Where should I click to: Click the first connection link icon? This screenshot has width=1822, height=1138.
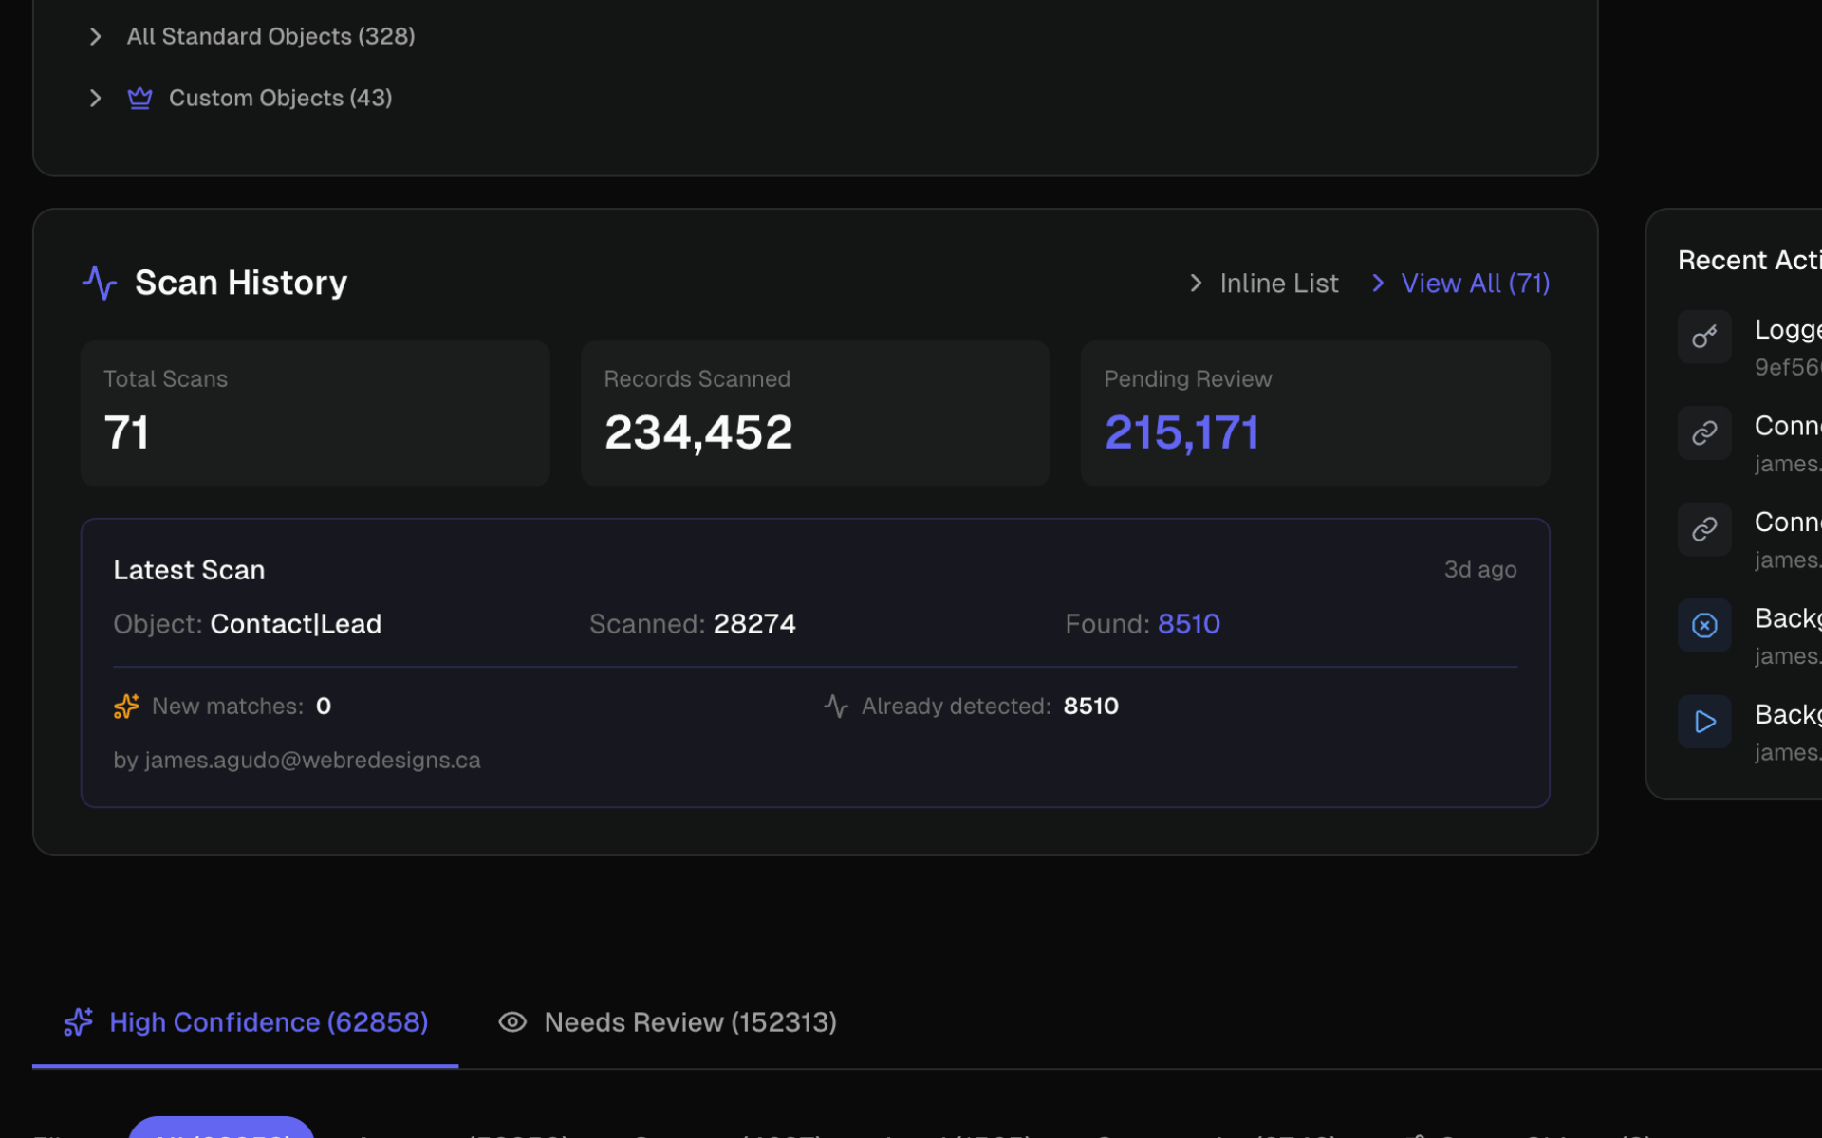tap(1704, 433)
